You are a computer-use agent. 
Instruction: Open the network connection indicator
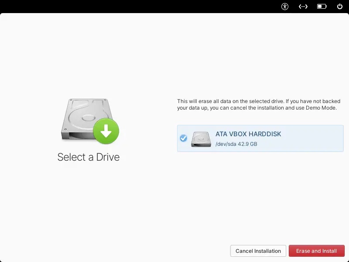coord(303,7)
